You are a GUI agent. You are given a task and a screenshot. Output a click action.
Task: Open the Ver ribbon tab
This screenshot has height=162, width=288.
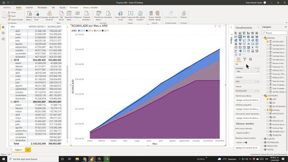pyautogui.click(x=53, y=8)
